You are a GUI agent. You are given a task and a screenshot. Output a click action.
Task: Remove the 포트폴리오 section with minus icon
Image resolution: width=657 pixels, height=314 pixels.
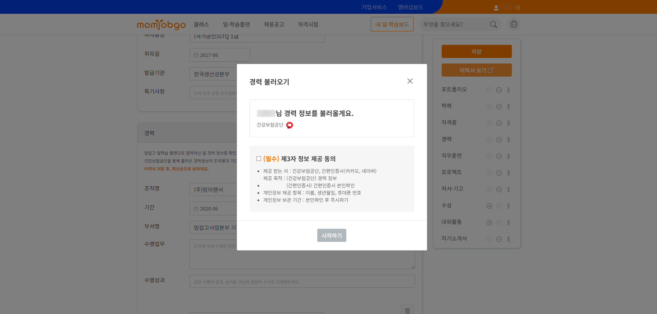pyautogui.click(x=499, y=90)
